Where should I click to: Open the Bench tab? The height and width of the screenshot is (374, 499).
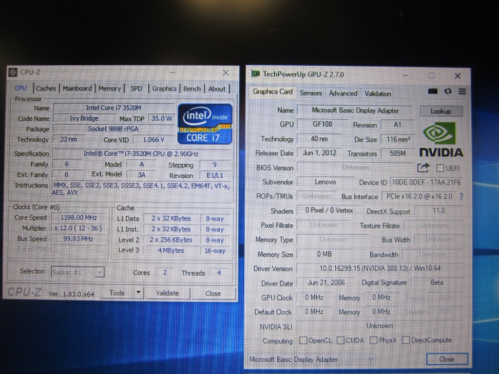point(192,89)
